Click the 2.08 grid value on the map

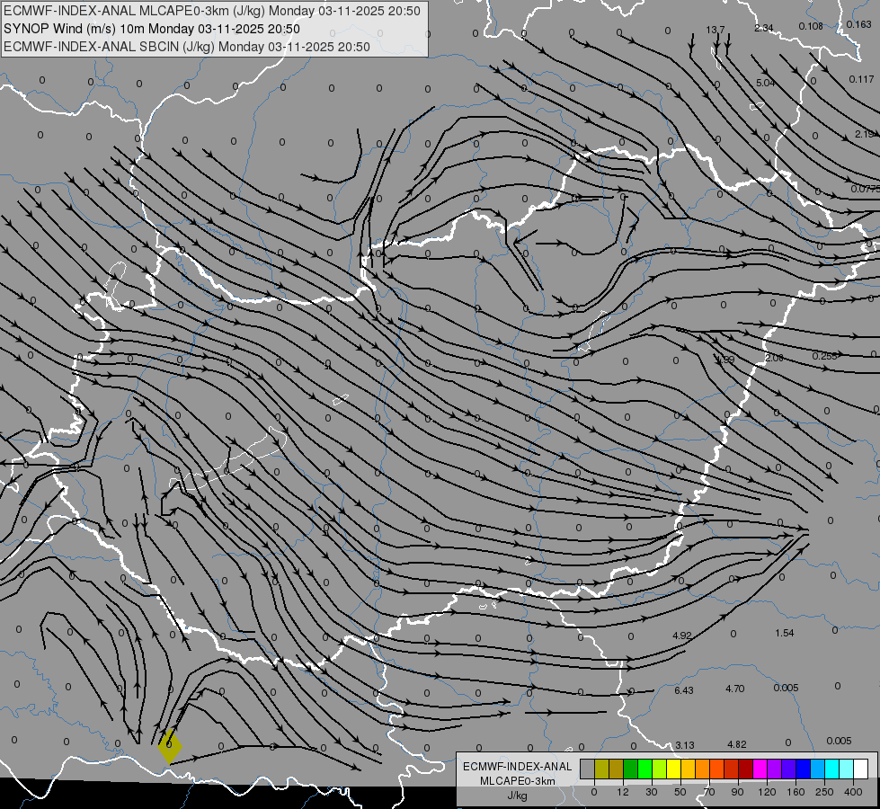(x=775, y=358)
